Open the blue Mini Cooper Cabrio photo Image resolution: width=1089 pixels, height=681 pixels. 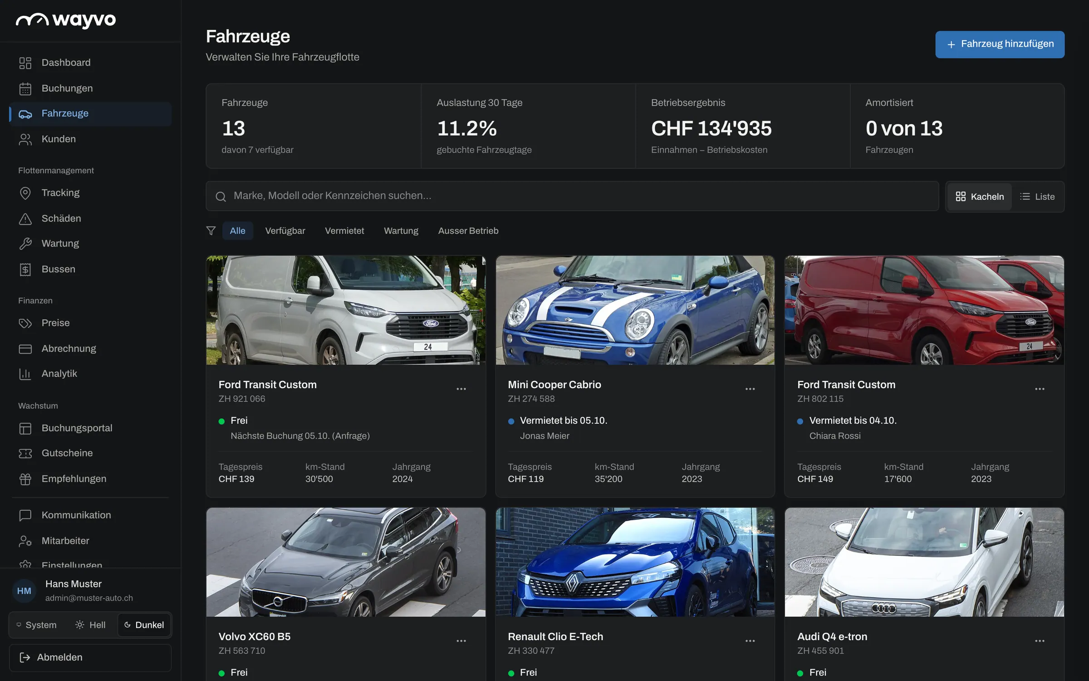(635, 310)
